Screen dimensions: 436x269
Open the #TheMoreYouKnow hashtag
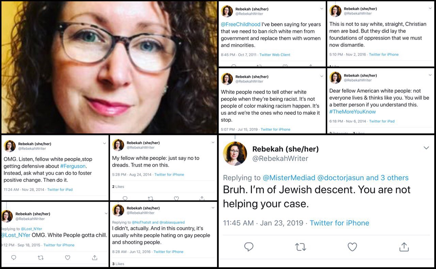click(x=353, y=112)
